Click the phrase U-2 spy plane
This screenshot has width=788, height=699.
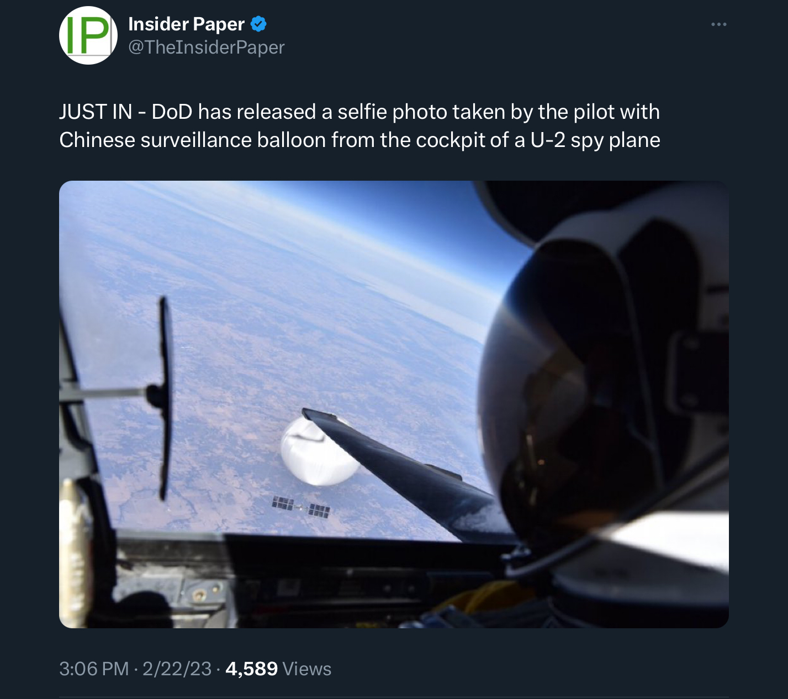(595, 140)
